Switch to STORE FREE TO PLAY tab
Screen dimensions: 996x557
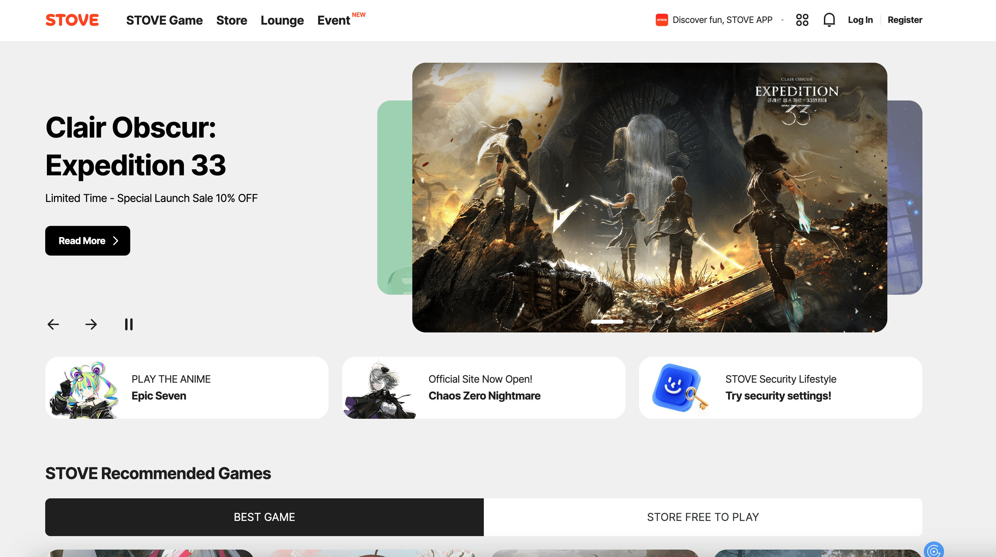[702, 517]
